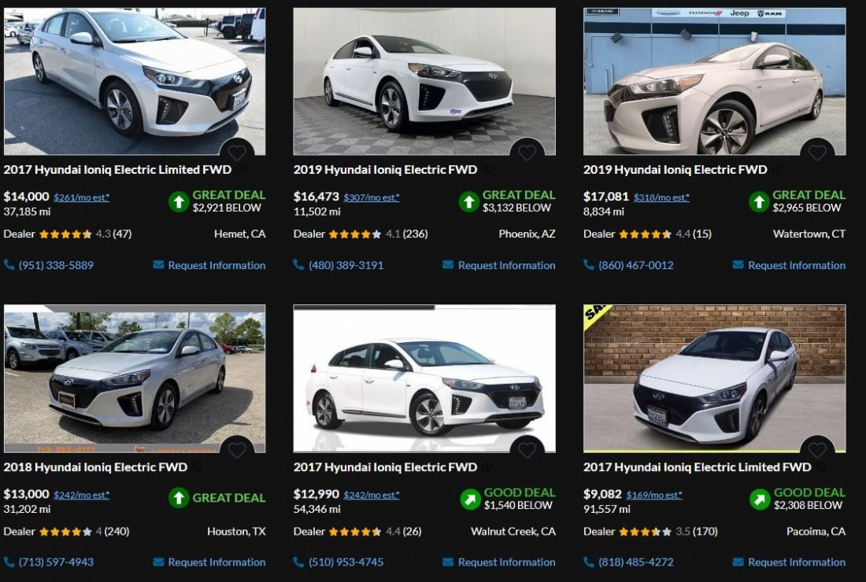
Task: Open 2019 Hyundai Ioniq Electric FWD $17,081 title
Action: 675,169
